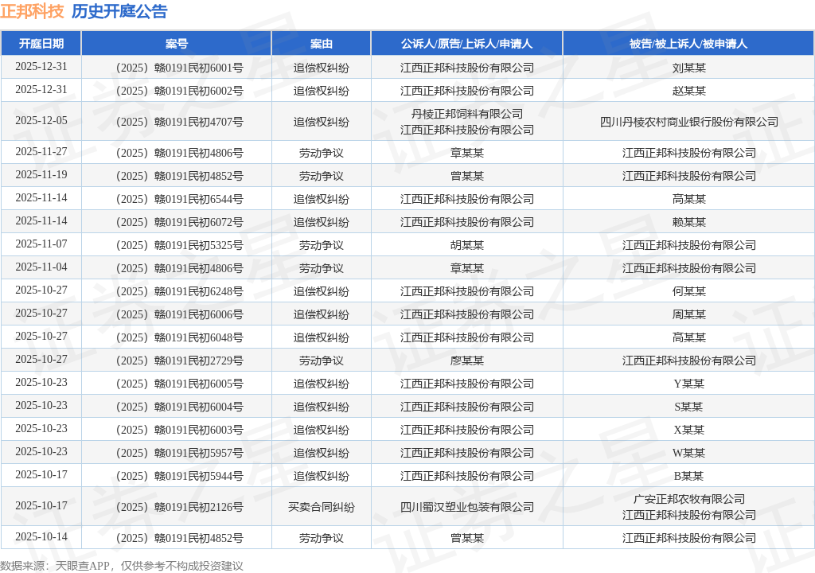Click case number 赣0191民初6003号

point(179,430)
